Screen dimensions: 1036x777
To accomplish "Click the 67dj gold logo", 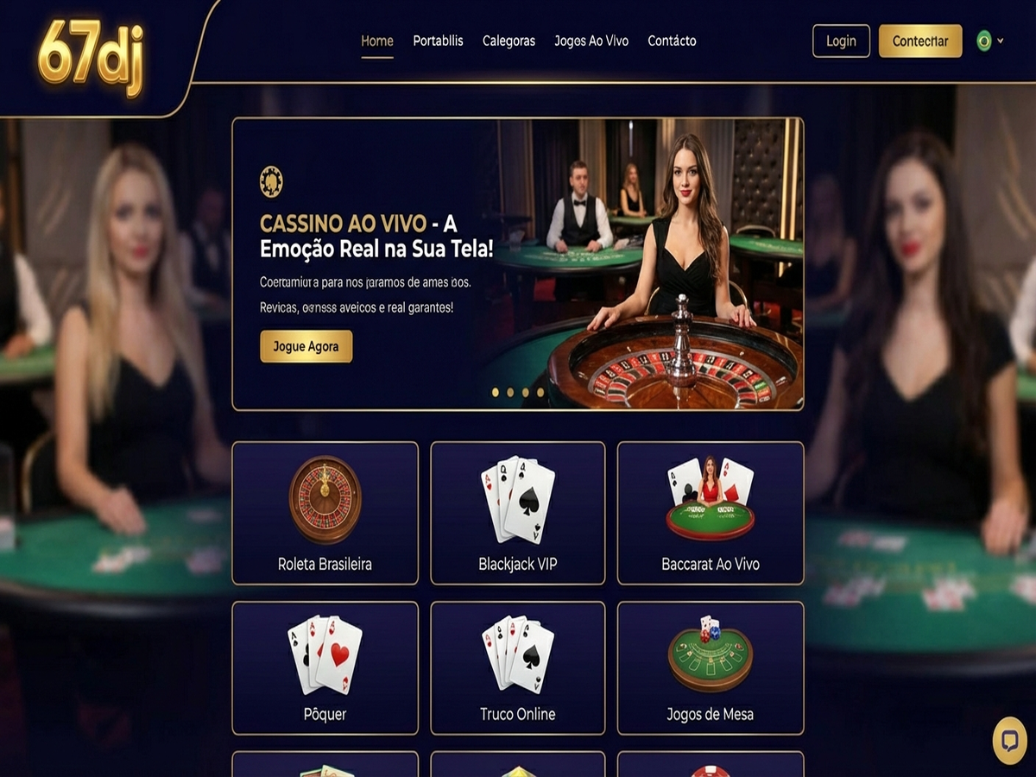I will pyautogui.click(x=91, y=54).
